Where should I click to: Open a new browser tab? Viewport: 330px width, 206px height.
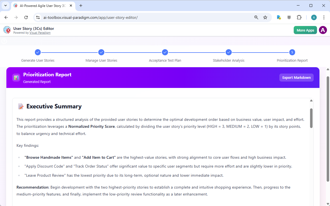[81, 6]
